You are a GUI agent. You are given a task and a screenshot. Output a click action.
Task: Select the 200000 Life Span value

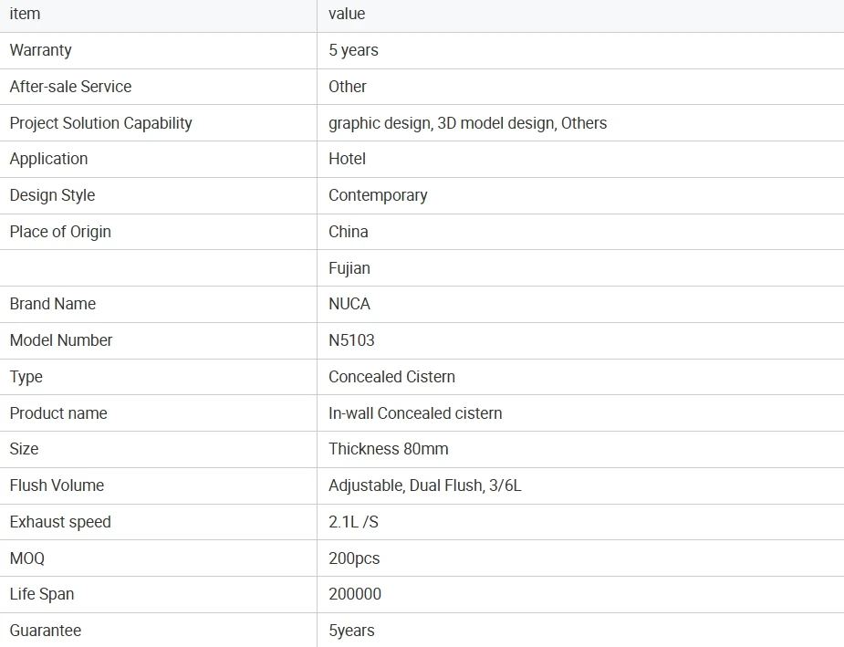(x=355, y=594)
